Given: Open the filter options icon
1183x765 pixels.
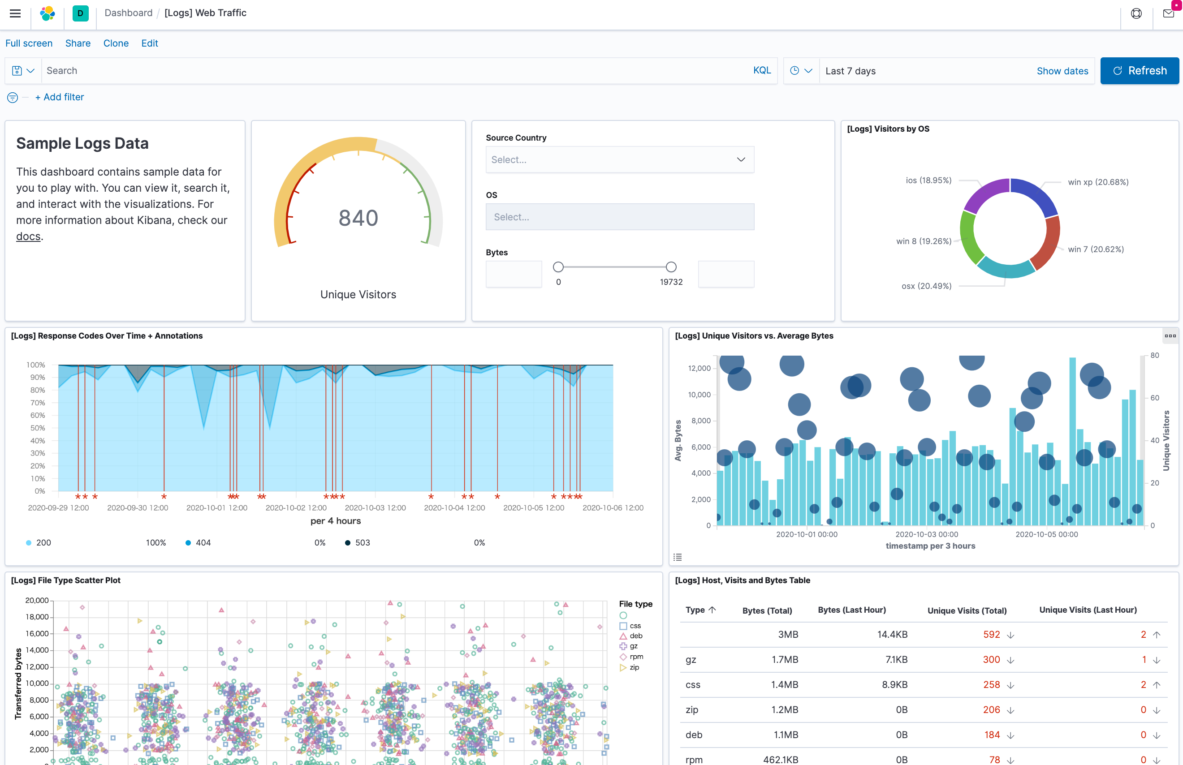Looking at the screenshot, I should pos(13,98).
